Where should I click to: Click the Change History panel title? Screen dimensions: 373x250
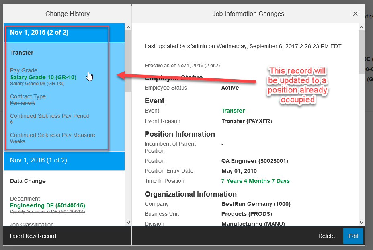click(x=68, y=14)
